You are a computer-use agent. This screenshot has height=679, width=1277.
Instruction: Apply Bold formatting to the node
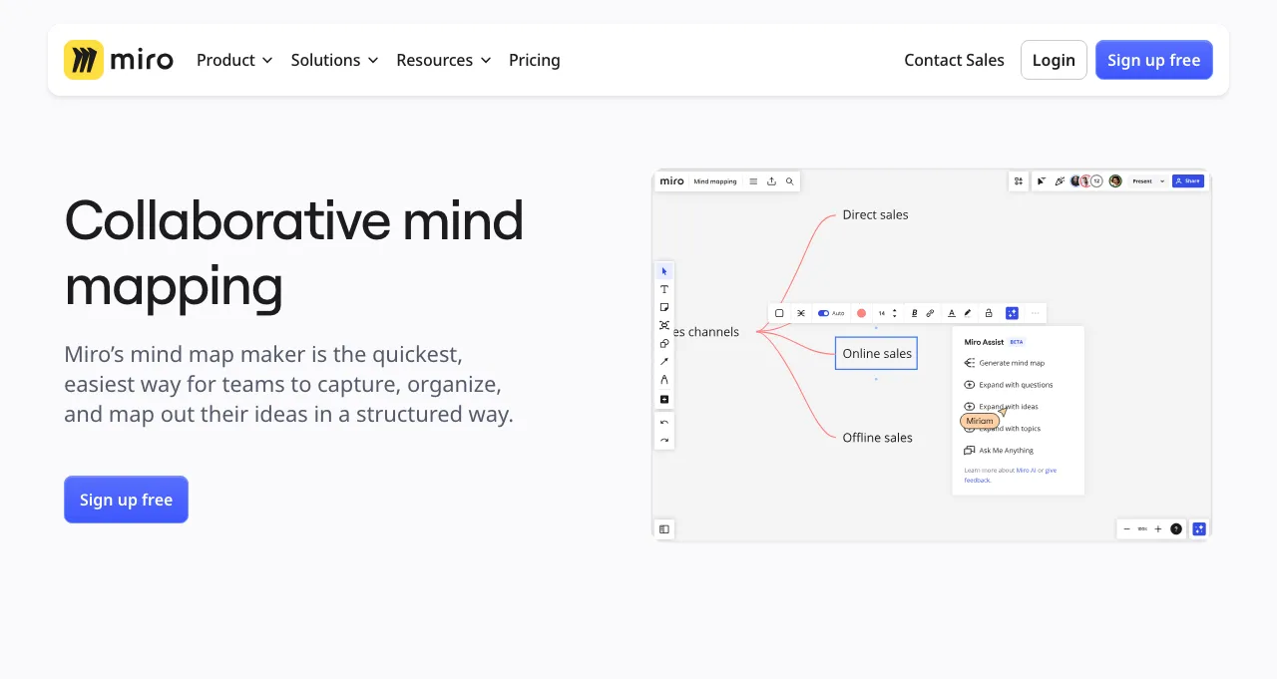(914, 313)
